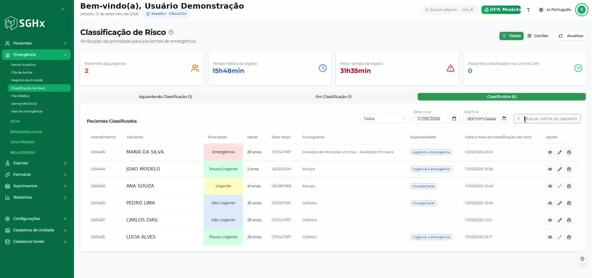Print record for JOAO MODELO

coord(569,169)
